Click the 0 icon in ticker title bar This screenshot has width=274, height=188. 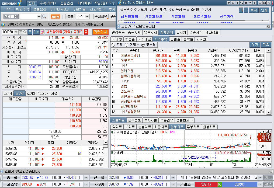246,3
